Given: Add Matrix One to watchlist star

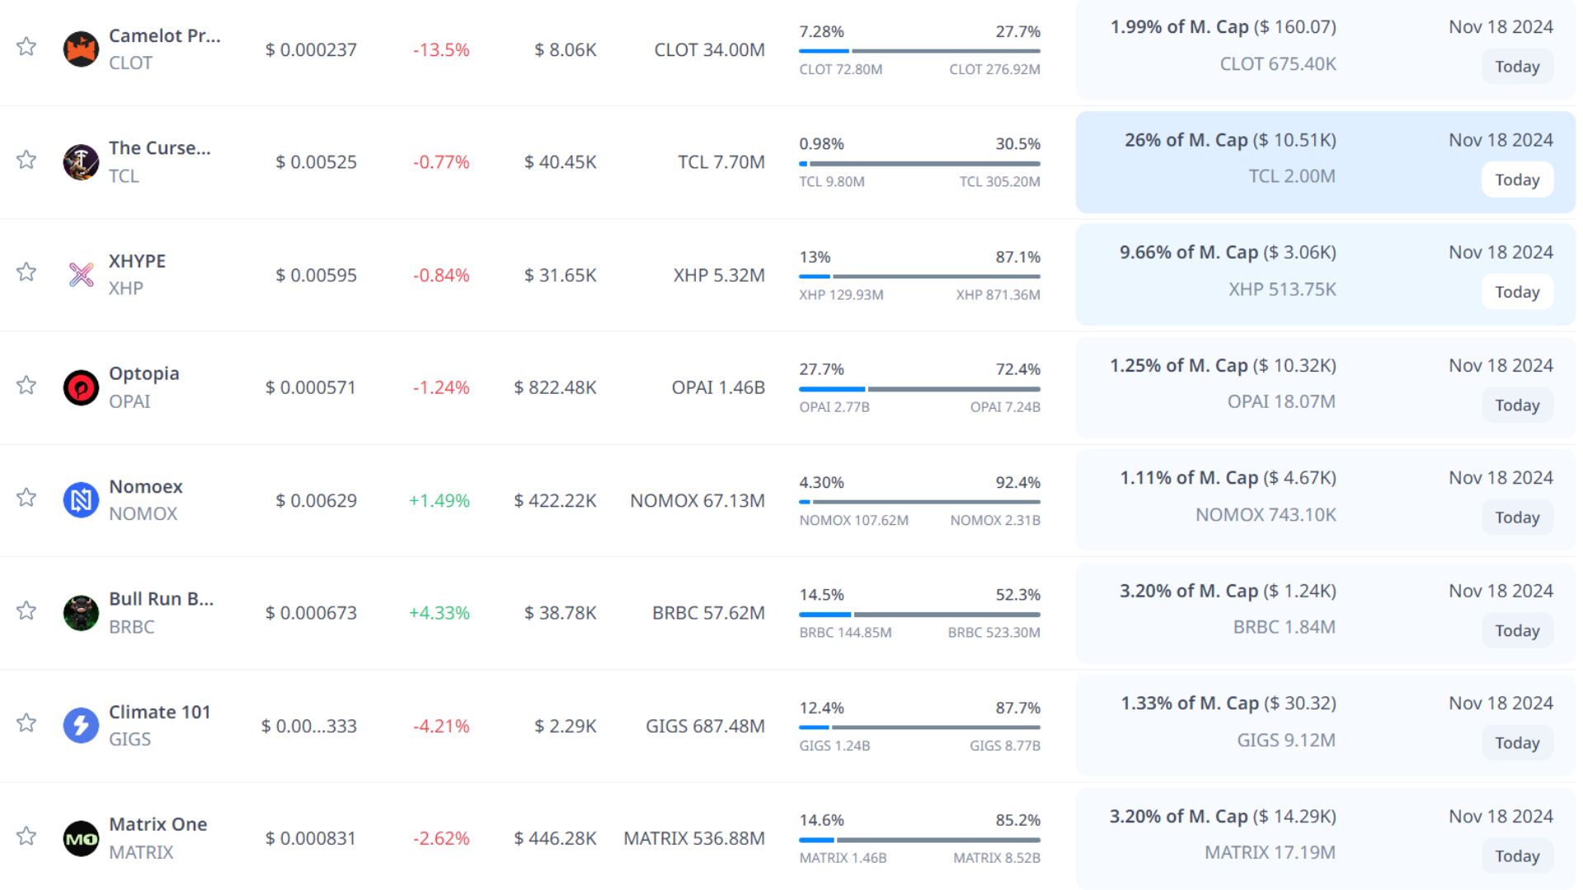Looking at the screenshot, I should pos(26,836).
